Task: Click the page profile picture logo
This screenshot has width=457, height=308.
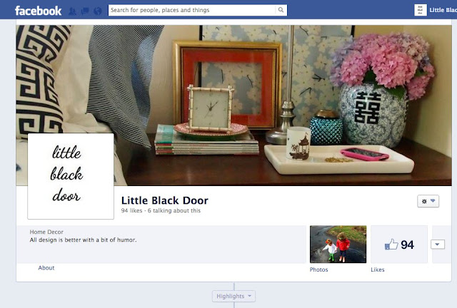Action: (71, 176)
